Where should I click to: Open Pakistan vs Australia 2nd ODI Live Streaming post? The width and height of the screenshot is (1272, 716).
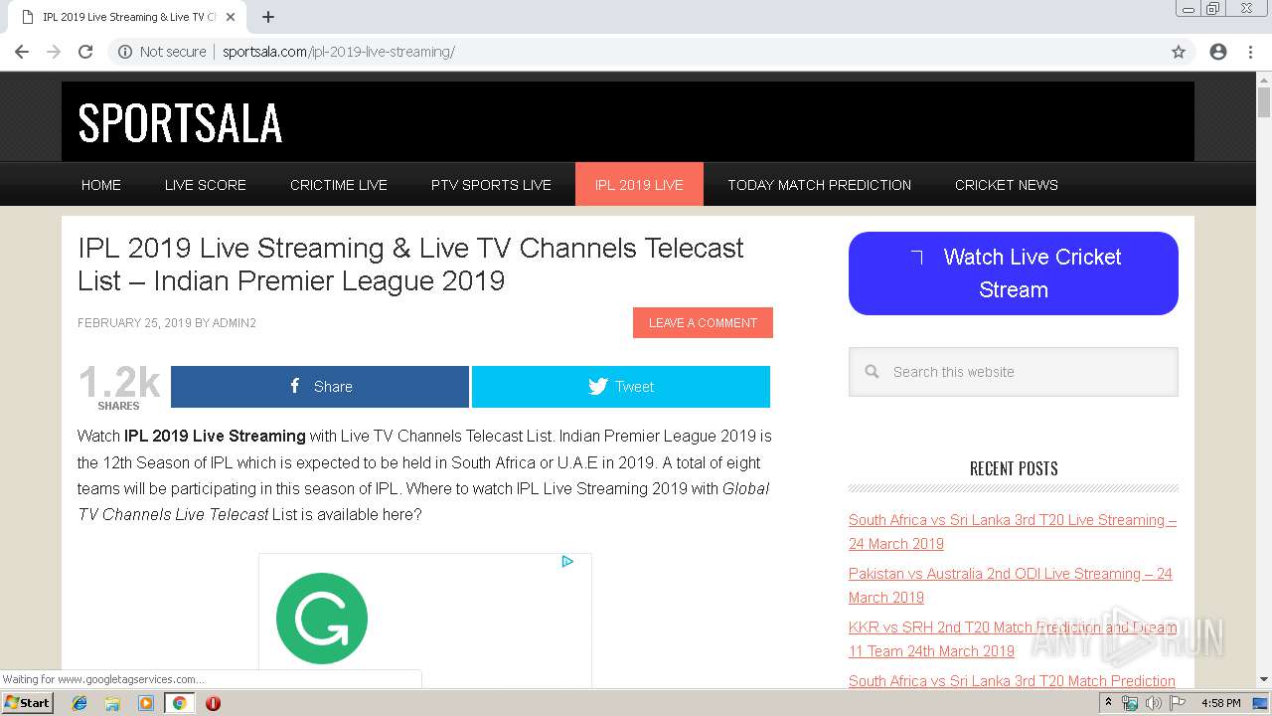(1011, 586)
